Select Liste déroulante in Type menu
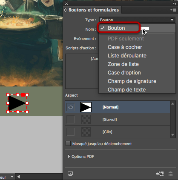 (x=127, y=56)
